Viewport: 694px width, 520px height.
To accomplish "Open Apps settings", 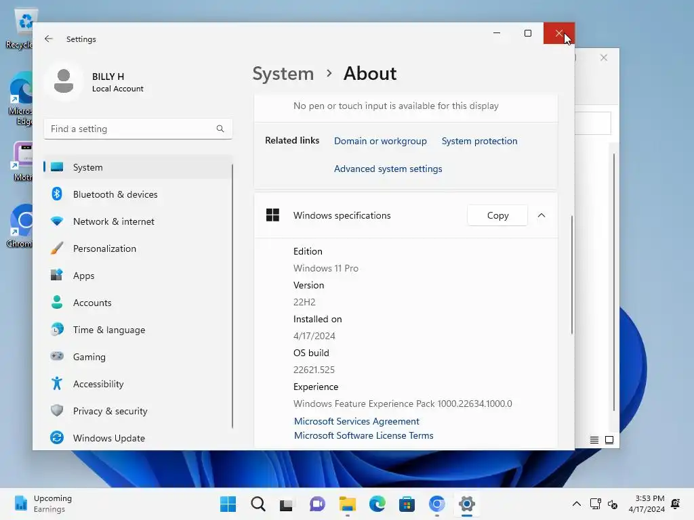I will pos(138,276).
